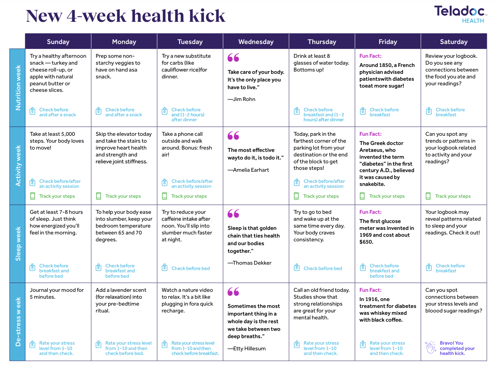This screenshot has height=366, width=496.
Task: Click clapping hands Bravo icon on Saturday
Action: [431, 348]
